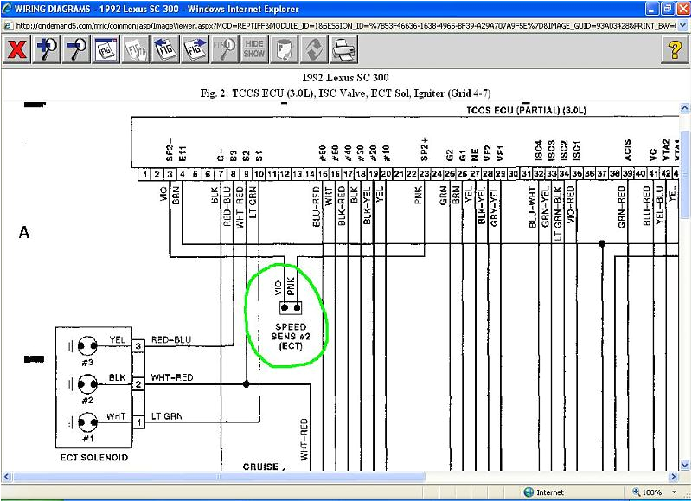Click the red X close-diagram tool
Screen dimensions: 692x502
[x=17, y=49]
